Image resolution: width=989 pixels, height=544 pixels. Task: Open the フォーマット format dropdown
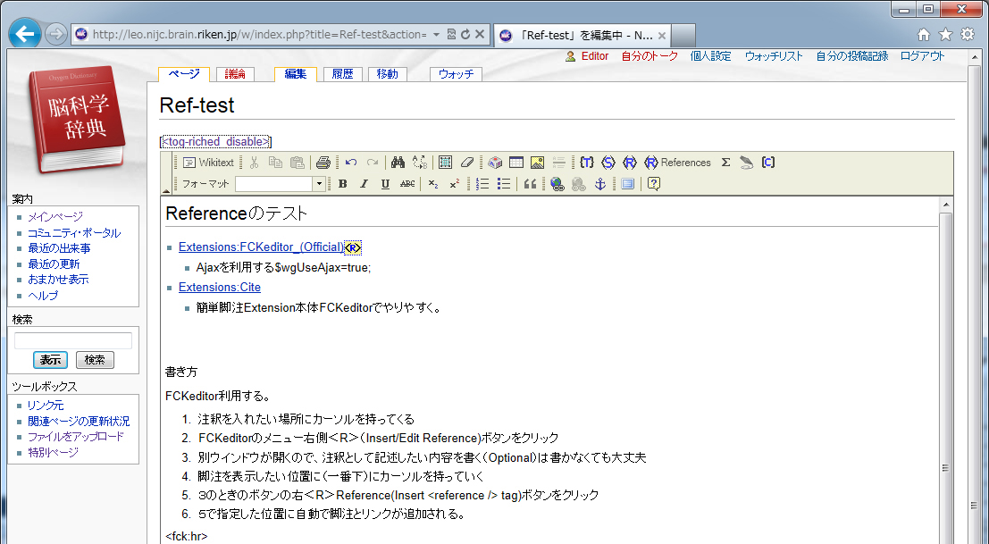[x=319, y=184]
